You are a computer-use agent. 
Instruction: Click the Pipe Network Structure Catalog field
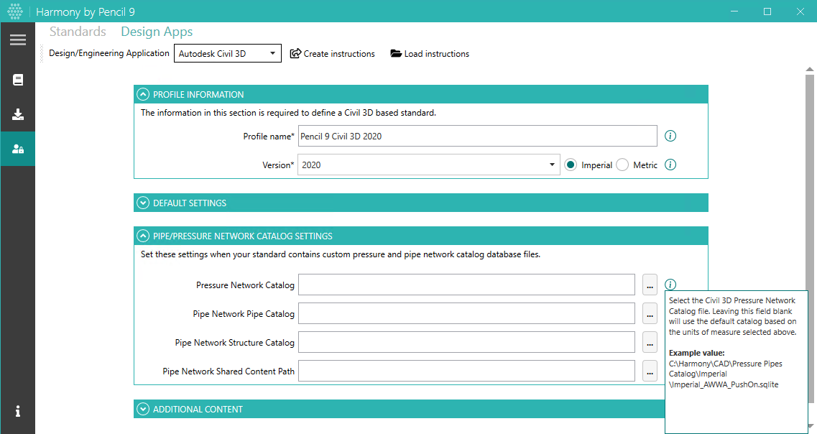(466, 342)
